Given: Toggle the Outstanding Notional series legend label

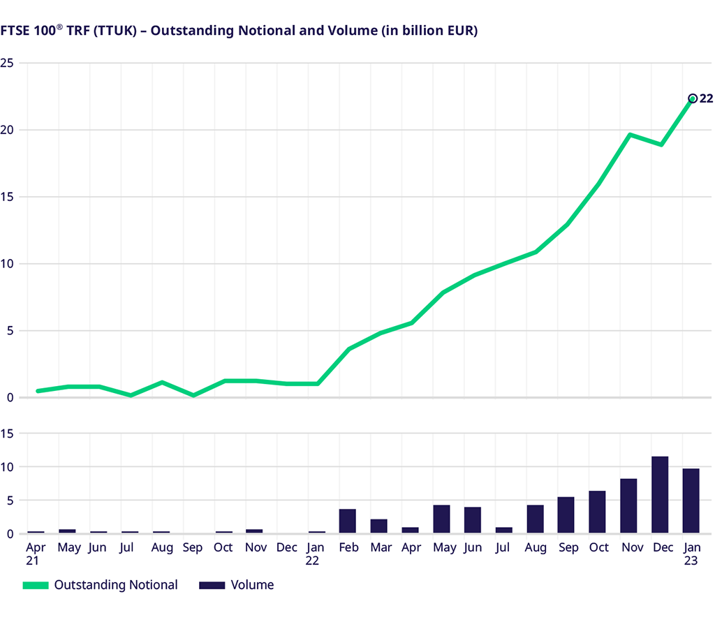Looking at the screenshot, I should (116, 585).
